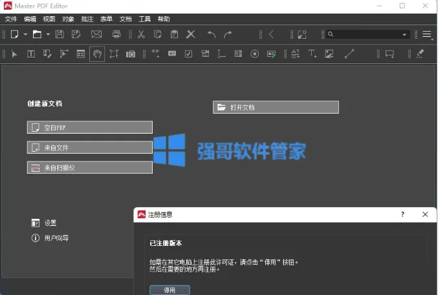Go to the previous page arrow

(x=271, y=34)
